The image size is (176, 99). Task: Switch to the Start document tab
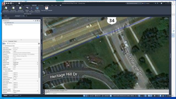(6, 16)
